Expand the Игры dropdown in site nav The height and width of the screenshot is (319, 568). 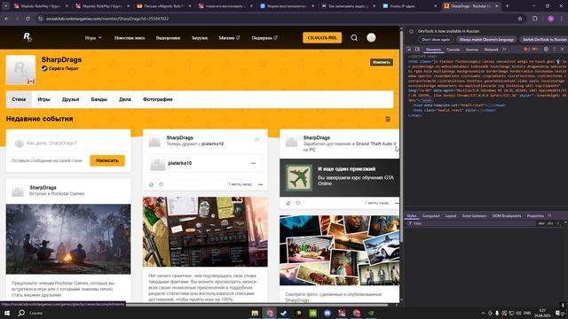[93, 37]
